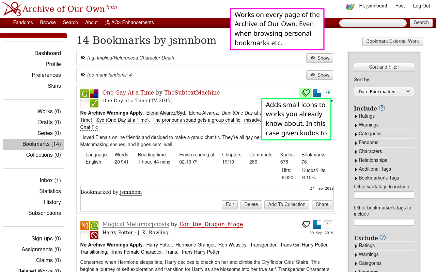Click the Other bookmarker's tags to include field
This screenshot has width=436, height=272.
384,222
